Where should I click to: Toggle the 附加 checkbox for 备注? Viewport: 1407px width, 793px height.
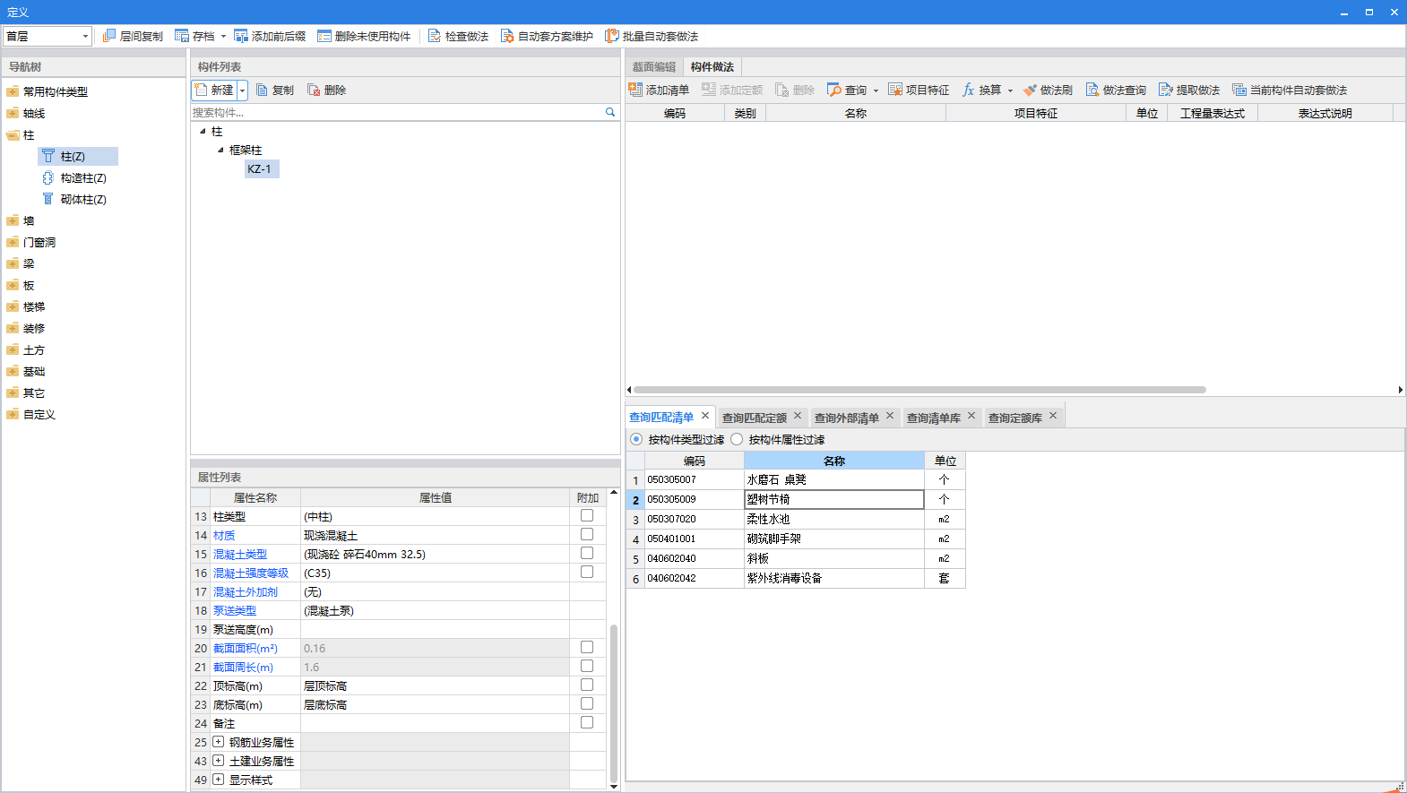click(587, 722)
